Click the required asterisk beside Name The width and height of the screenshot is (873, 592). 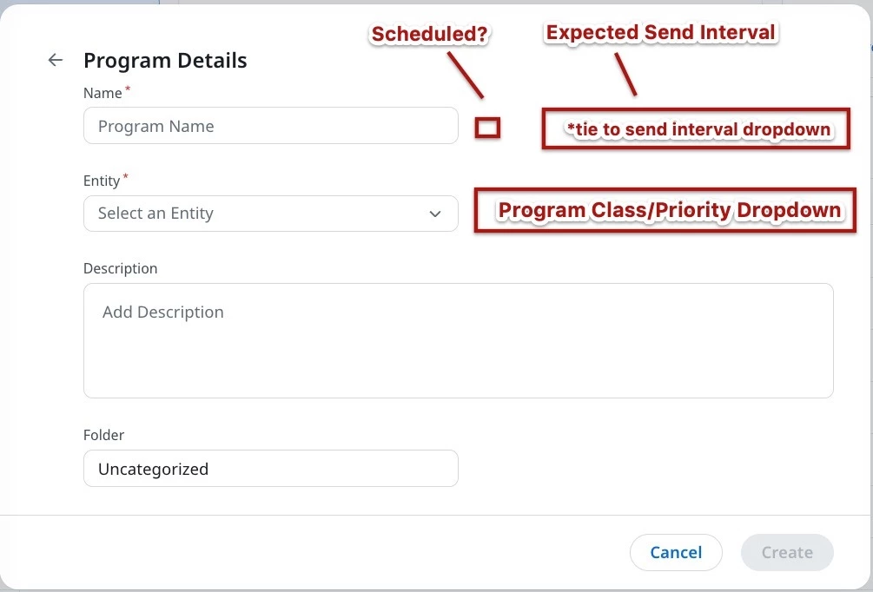[128, 89]
